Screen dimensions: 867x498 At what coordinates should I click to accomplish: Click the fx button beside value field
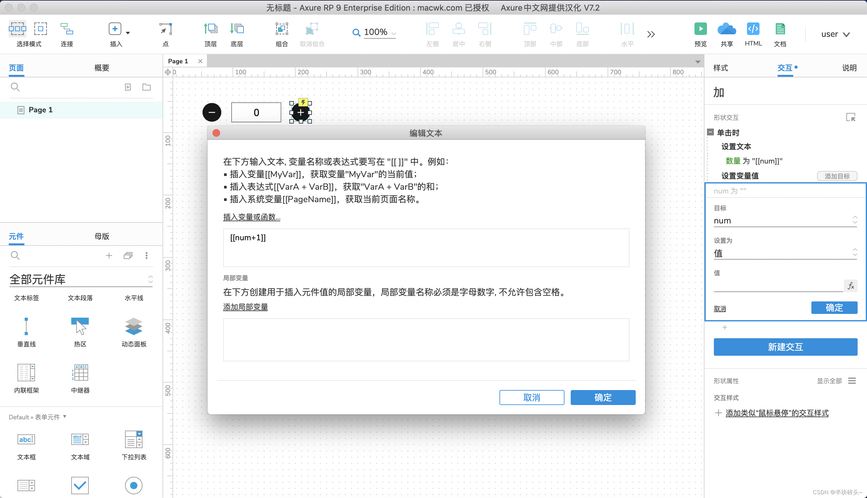[851, 286]
